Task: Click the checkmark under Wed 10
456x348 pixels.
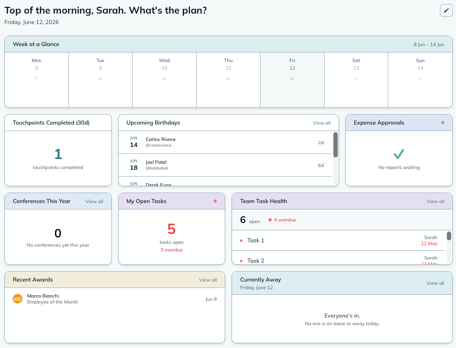Action: (164, 79)
